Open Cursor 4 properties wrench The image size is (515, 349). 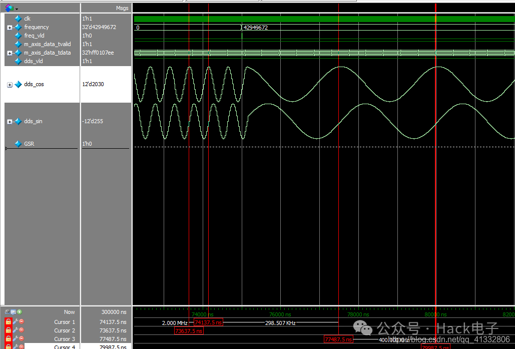[x=15, y=346]
